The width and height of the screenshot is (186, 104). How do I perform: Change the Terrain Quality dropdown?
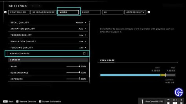(83, 35)
